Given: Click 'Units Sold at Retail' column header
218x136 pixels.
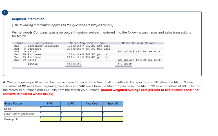Looking at the screenshot, I should (139, 43).
